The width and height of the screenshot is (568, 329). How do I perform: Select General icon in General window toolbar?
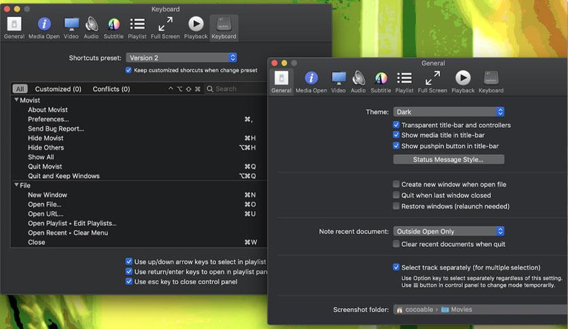pos(281,82)
